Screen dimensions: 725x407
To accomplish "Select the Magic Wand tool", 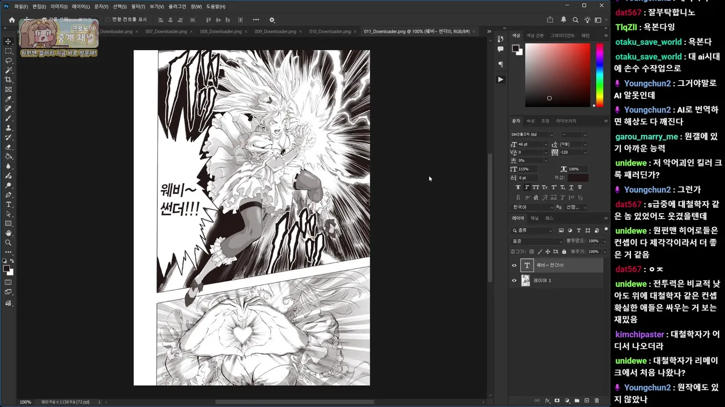I will (8, 70).
